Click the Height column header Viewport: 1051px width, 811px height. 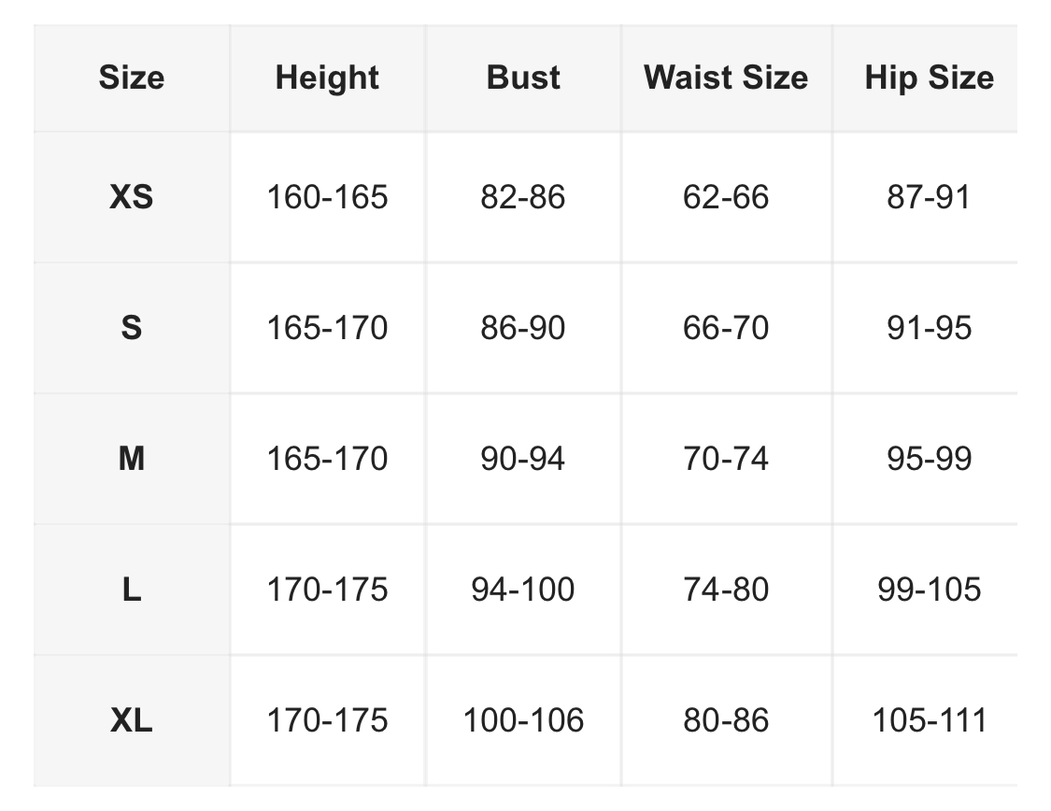click(x=327, y=78)
